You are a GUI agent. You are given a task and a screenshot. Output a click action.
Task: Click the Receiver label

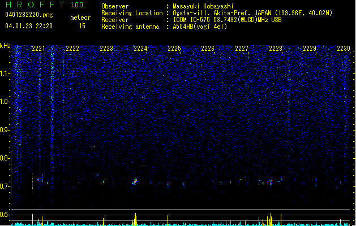(115, 20)
